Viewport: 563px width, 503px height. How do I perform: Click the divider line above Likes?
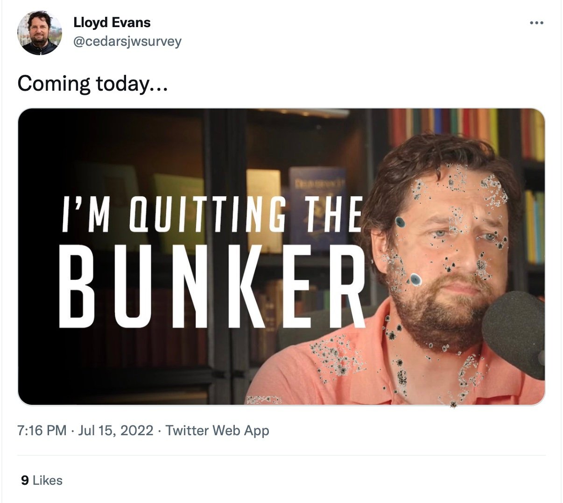coord(281,455)
